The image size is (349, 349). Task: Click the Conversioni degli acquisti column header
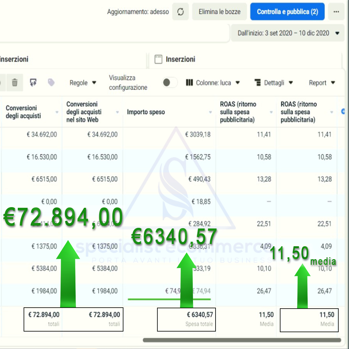tap(21, 112)
